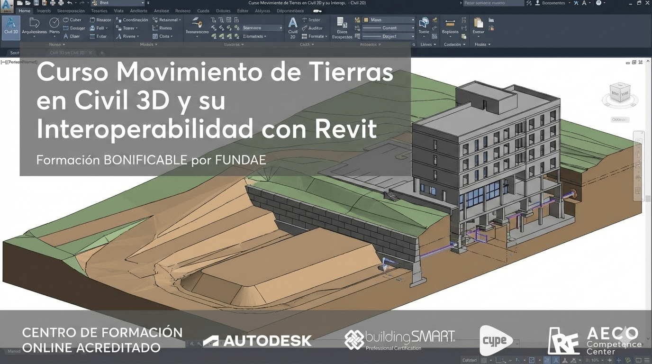The height and width of the screenshot is (364, 652).
Task: Expand the Hoaliss panel at the ribbon bottom
Action: (489, 44)
